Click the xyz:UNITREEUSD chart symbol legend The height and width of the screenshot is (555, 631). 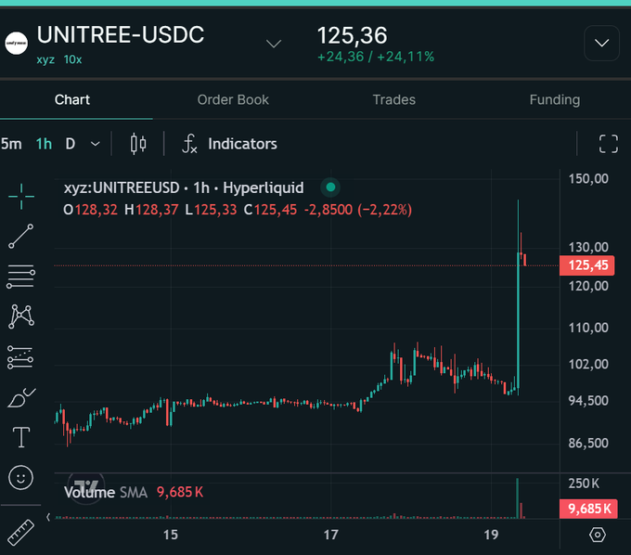[184, 187]
